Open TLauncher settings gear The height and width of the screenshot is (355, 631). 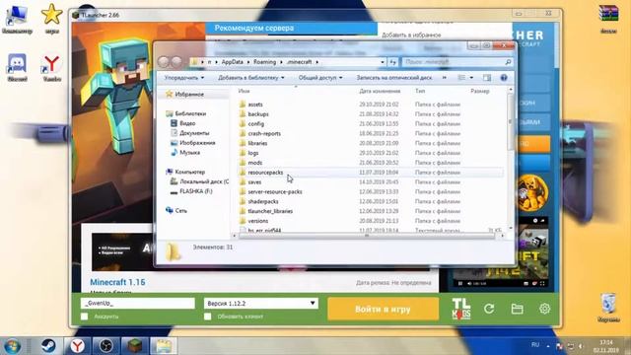click(x=544, y=309)
